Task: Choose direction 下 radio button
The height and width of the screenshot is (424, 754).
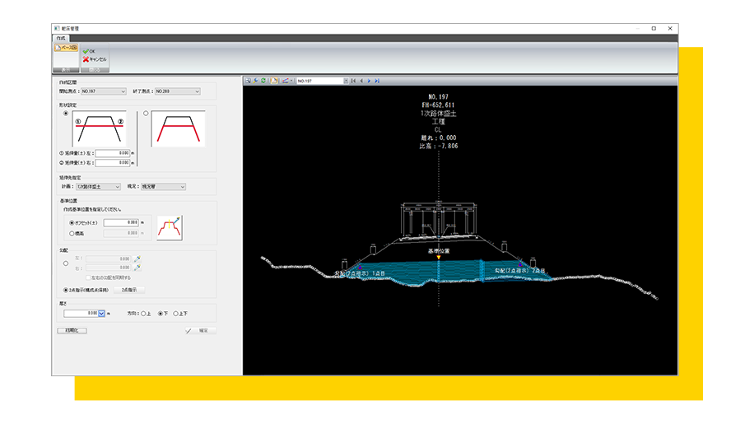Action: click(x=161, y=314)
